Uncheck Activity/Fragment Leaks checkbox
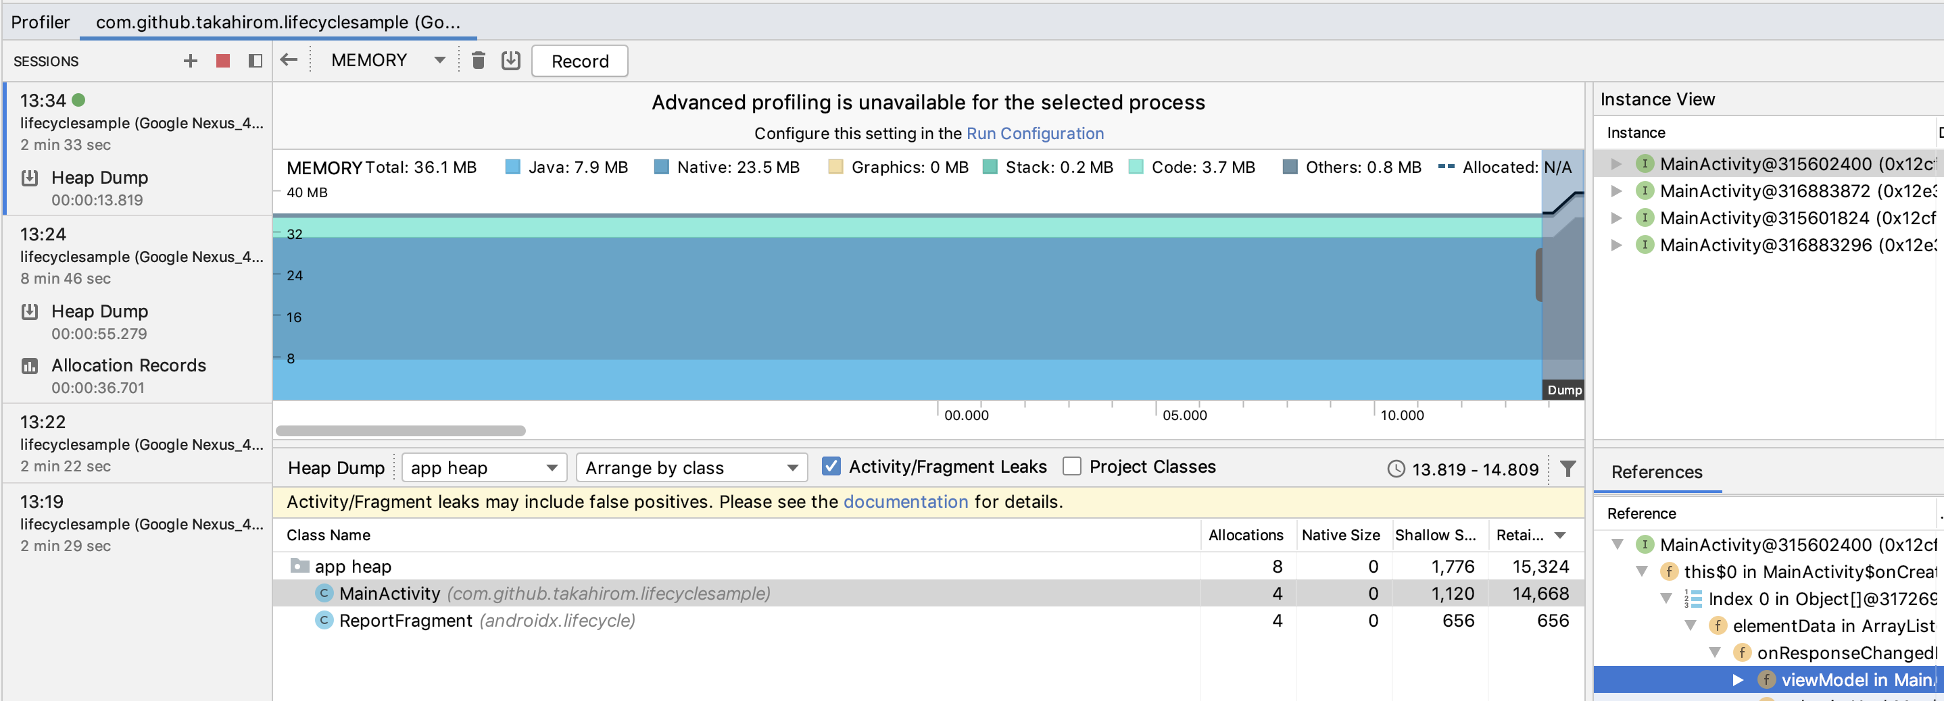The width and height of the screenshot is (1944, 701). (x=831, y=467)
